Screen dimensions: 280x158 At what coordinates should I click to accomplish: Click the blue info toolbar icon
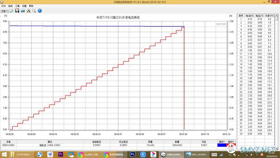40,11
